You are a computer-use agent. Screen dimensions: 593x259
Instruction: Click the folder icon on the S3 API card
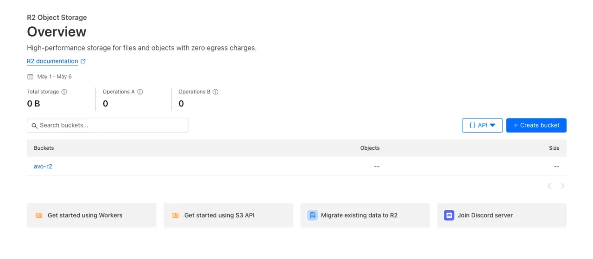click(x=176, y=215)
